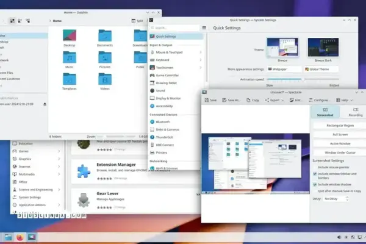Click the System Settings search field
The height and width of the screenshot is (244, 366).
tap(175, 28)
